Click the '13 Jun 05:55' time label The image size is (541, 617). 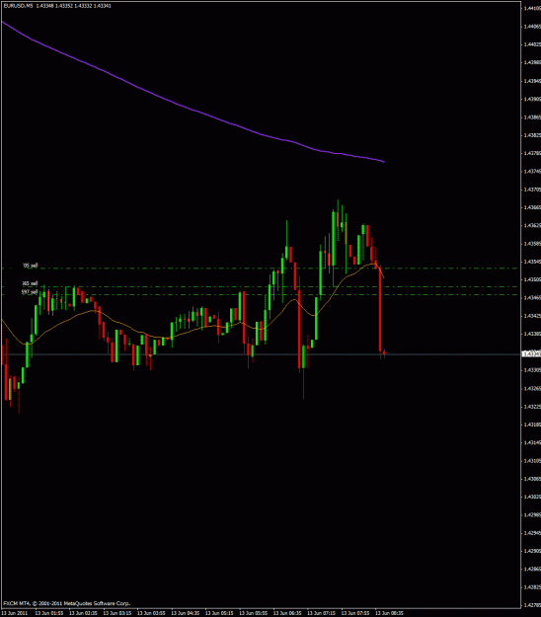click(x=253, y=613)
